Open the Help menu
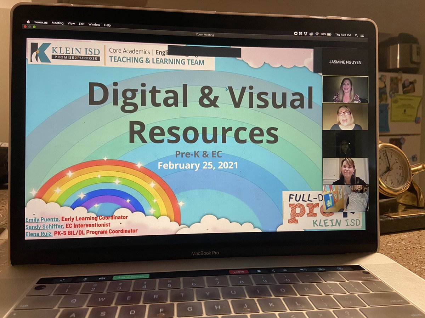The image size is (425, 318). click(107, 25)
